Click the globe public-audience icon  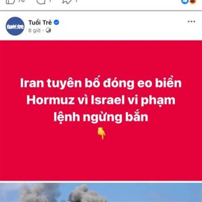click(48, 31)
